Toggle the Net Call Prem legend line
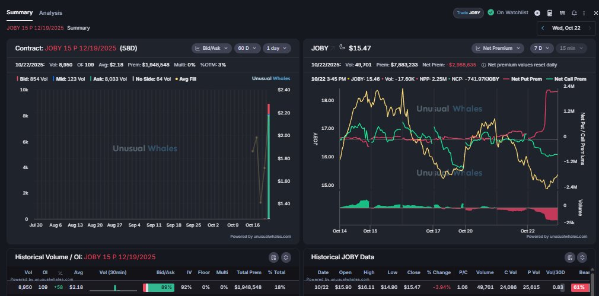The height and width of the screenshot is (296, 599). tap(566, 79)
